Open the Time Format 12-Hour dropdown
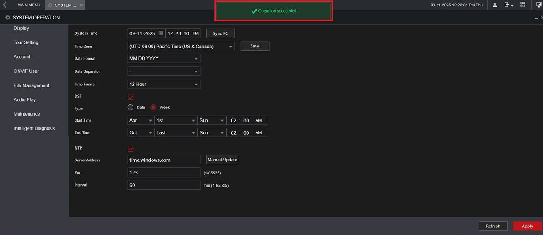Image resolution: width=543 pixels, height=235 pixels. click(x=164, y=84)
